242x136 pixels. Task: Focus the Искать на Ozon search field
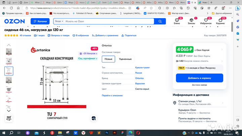[x=109, y=21]
